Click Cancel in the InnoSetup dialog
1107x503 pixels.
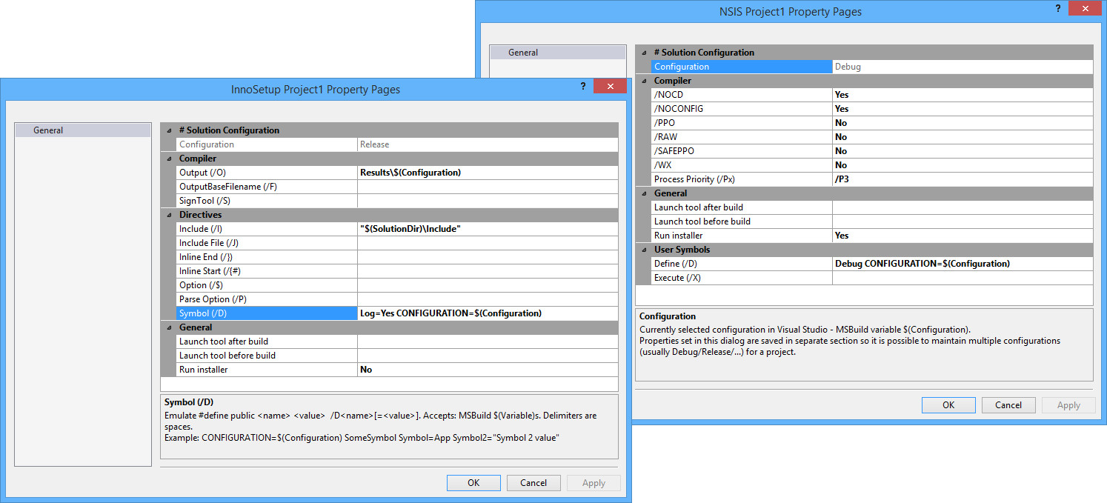pos(533,483)
